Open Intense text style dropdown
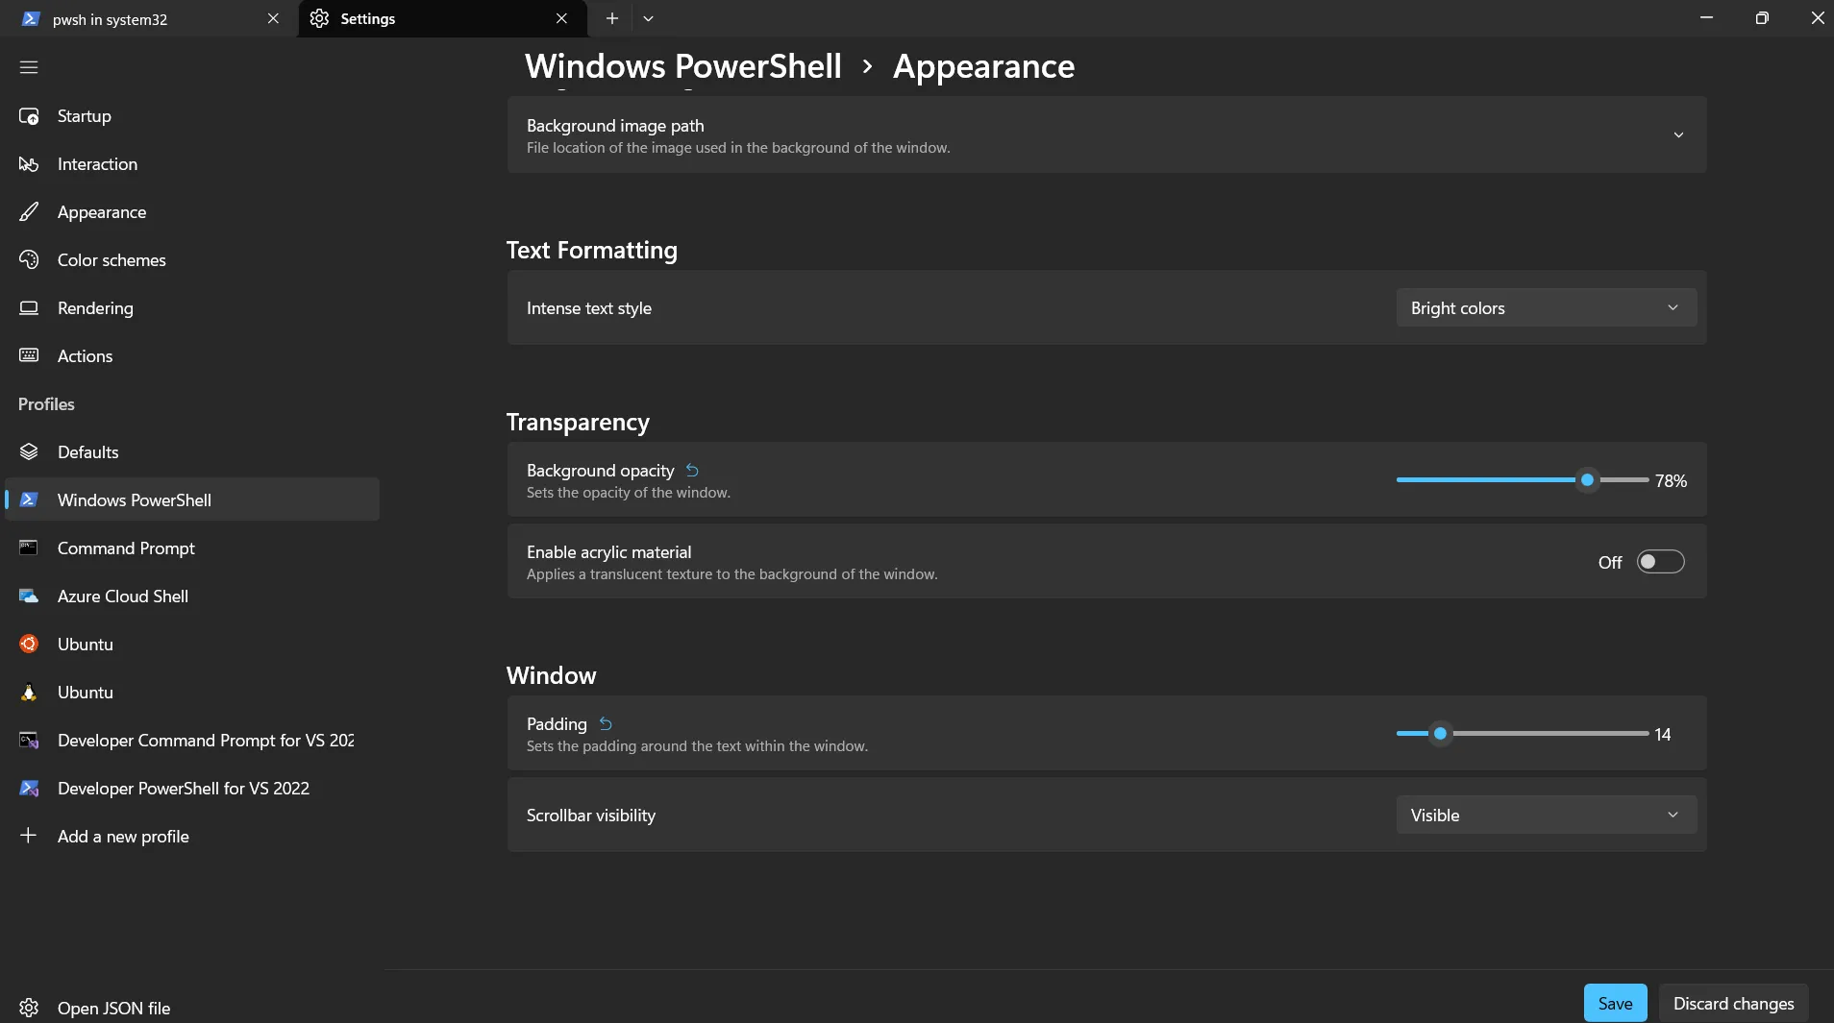 click(x=1546, y=308)
